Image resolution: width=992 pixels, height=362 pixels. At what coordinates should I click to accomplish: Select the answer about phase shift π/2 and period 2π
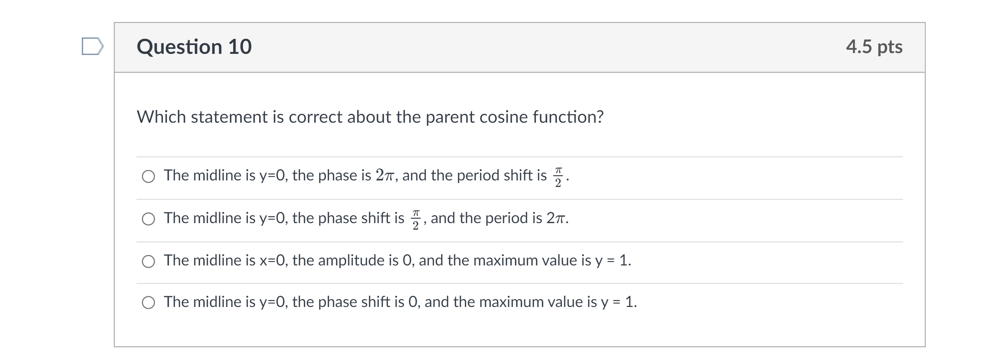[148, 219]
